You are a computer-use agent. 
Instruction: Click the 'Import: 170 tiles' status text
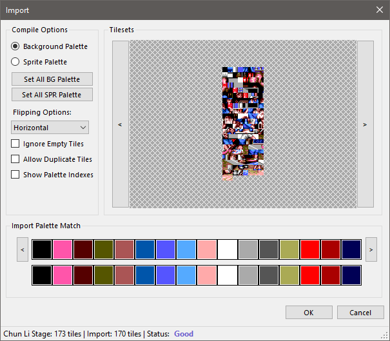(114, 333)
